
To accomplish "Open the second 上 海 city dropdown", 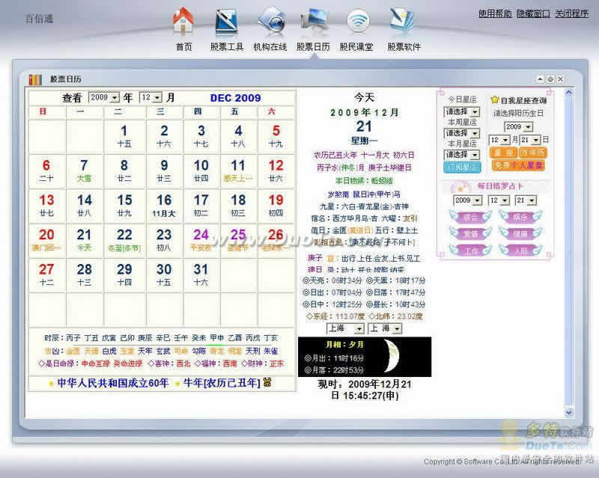I will click(x=385, y=328).
